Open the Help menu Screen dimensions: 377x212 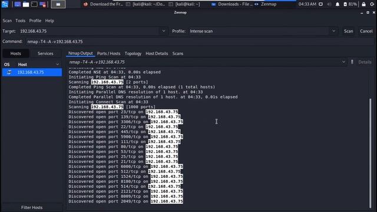49,21
